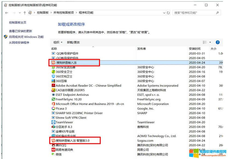Click the 360安全卫士 icon in list

[x=54, y=72]
